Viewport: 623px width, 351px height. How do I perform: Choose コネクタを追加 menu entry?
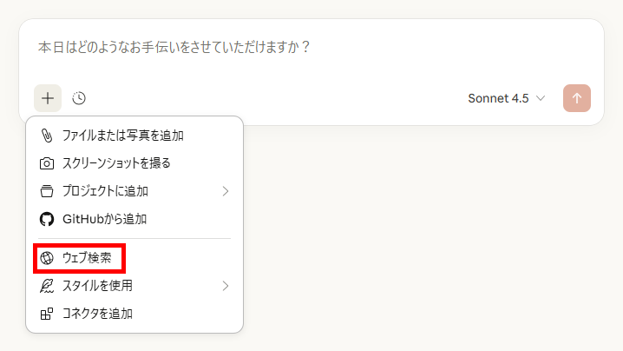point(134,314)
